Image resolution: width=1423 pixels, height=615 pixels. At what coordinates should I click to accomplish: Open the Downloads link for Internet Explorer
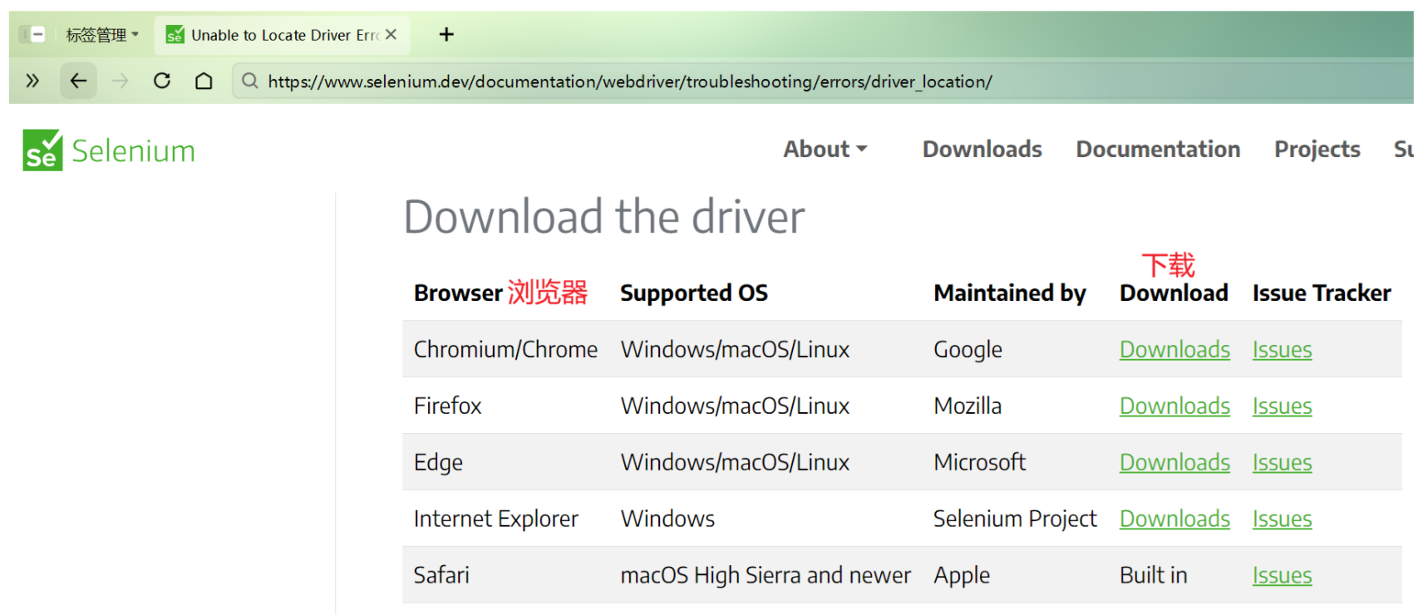coord(1174,519)
